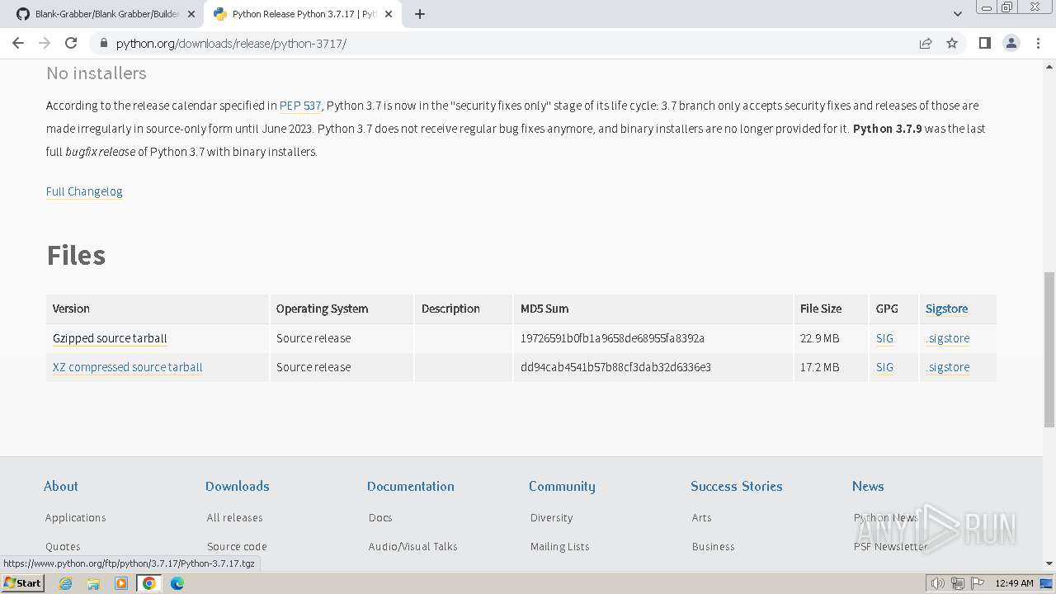The width and height of the screenshot is (1056, 594).
Task: Open the Quotes footer link
Action: click(x=63, y=546)
